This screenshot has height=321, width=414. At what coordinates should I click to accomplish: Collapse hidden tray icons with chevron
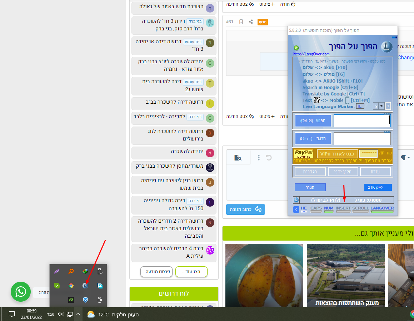coord(78,314)
